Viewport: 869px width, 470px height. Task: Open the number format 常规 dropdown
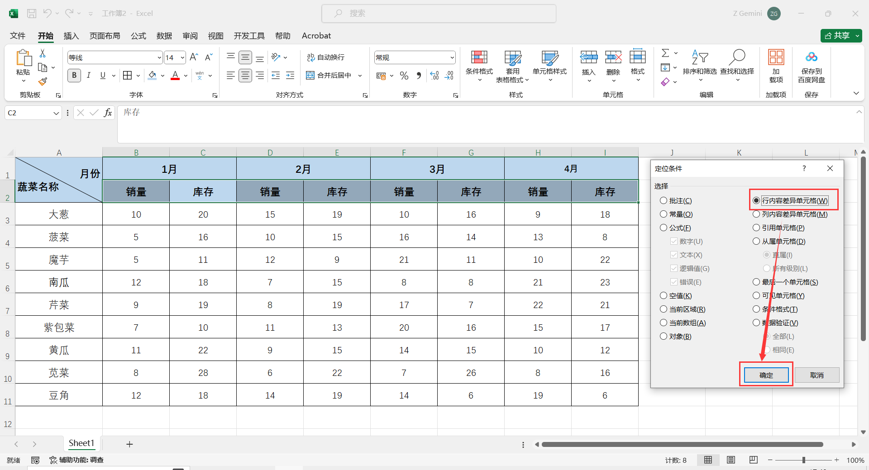click(x=452, y=57)
